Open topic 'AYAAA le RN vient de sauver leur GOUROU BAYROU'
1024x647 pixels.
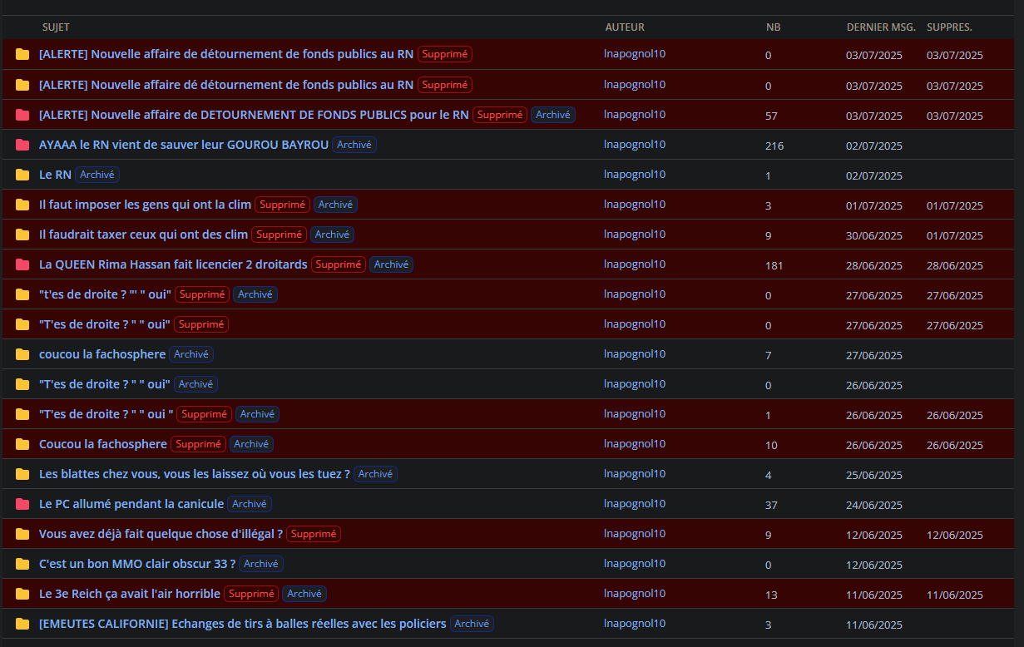pos(184,145)
